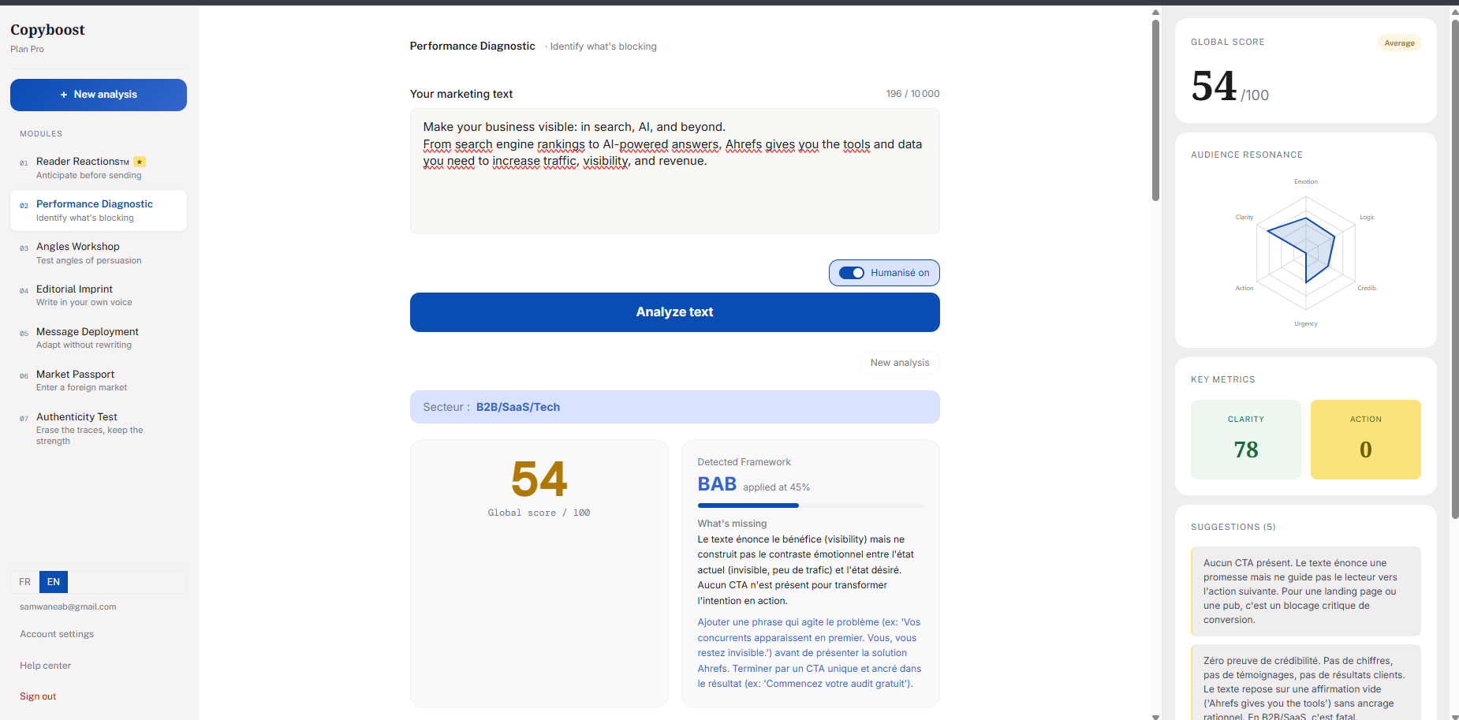1459x720 pixels.
Task: Toggle the Humanisé on switch
Action: 852,273
